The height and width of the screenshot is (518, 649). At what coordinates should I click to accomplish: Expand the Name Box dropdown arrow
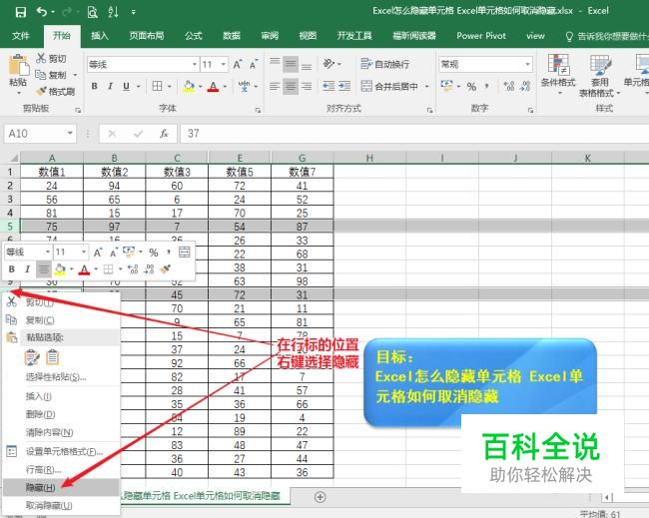(x=70, y=133)
